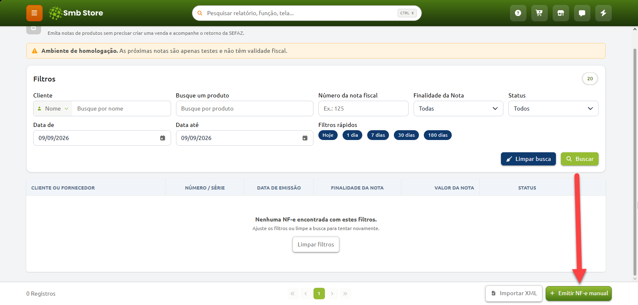The height and width of the screenshot is (305, 638).
Task: Go to next page of results
Action: click(x=332, y=294)
